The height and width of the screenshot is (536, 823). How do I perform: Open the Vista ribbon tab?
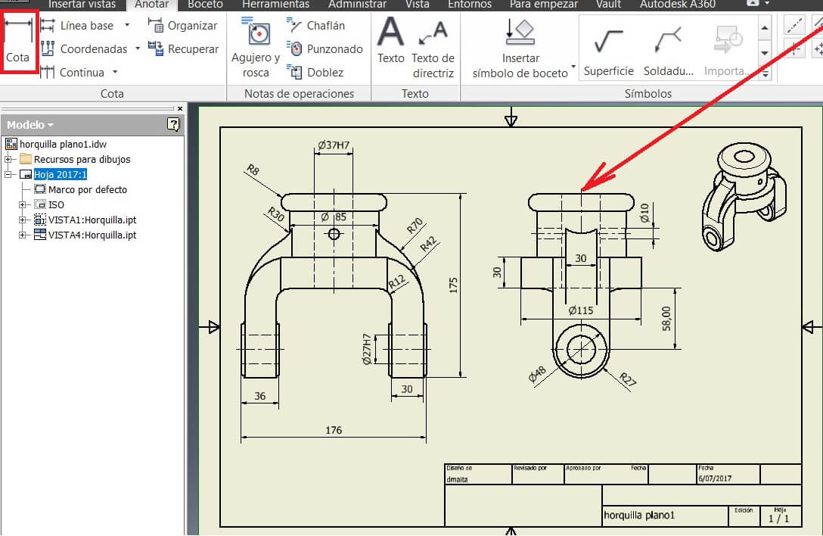[418, 5]
